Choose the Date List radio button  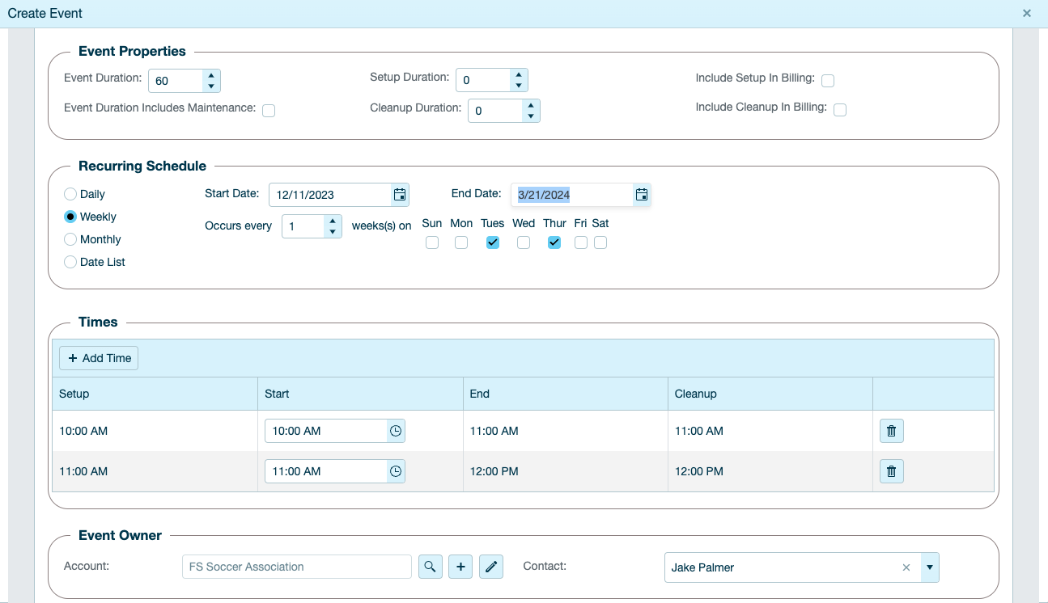coord(70,263)
